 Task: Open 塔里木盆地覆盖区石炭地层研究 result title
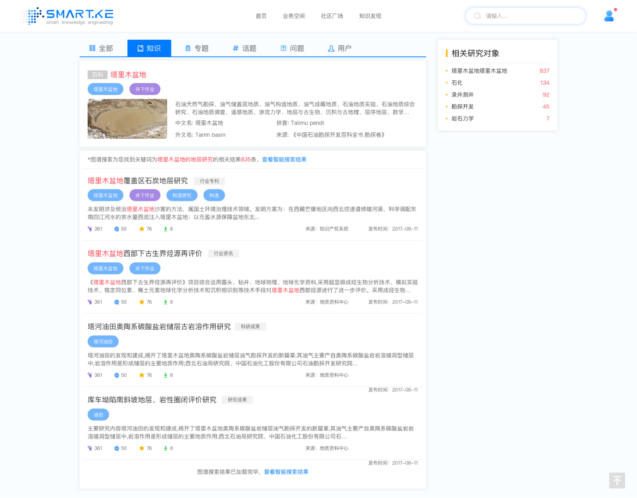(x=138, y=181)
